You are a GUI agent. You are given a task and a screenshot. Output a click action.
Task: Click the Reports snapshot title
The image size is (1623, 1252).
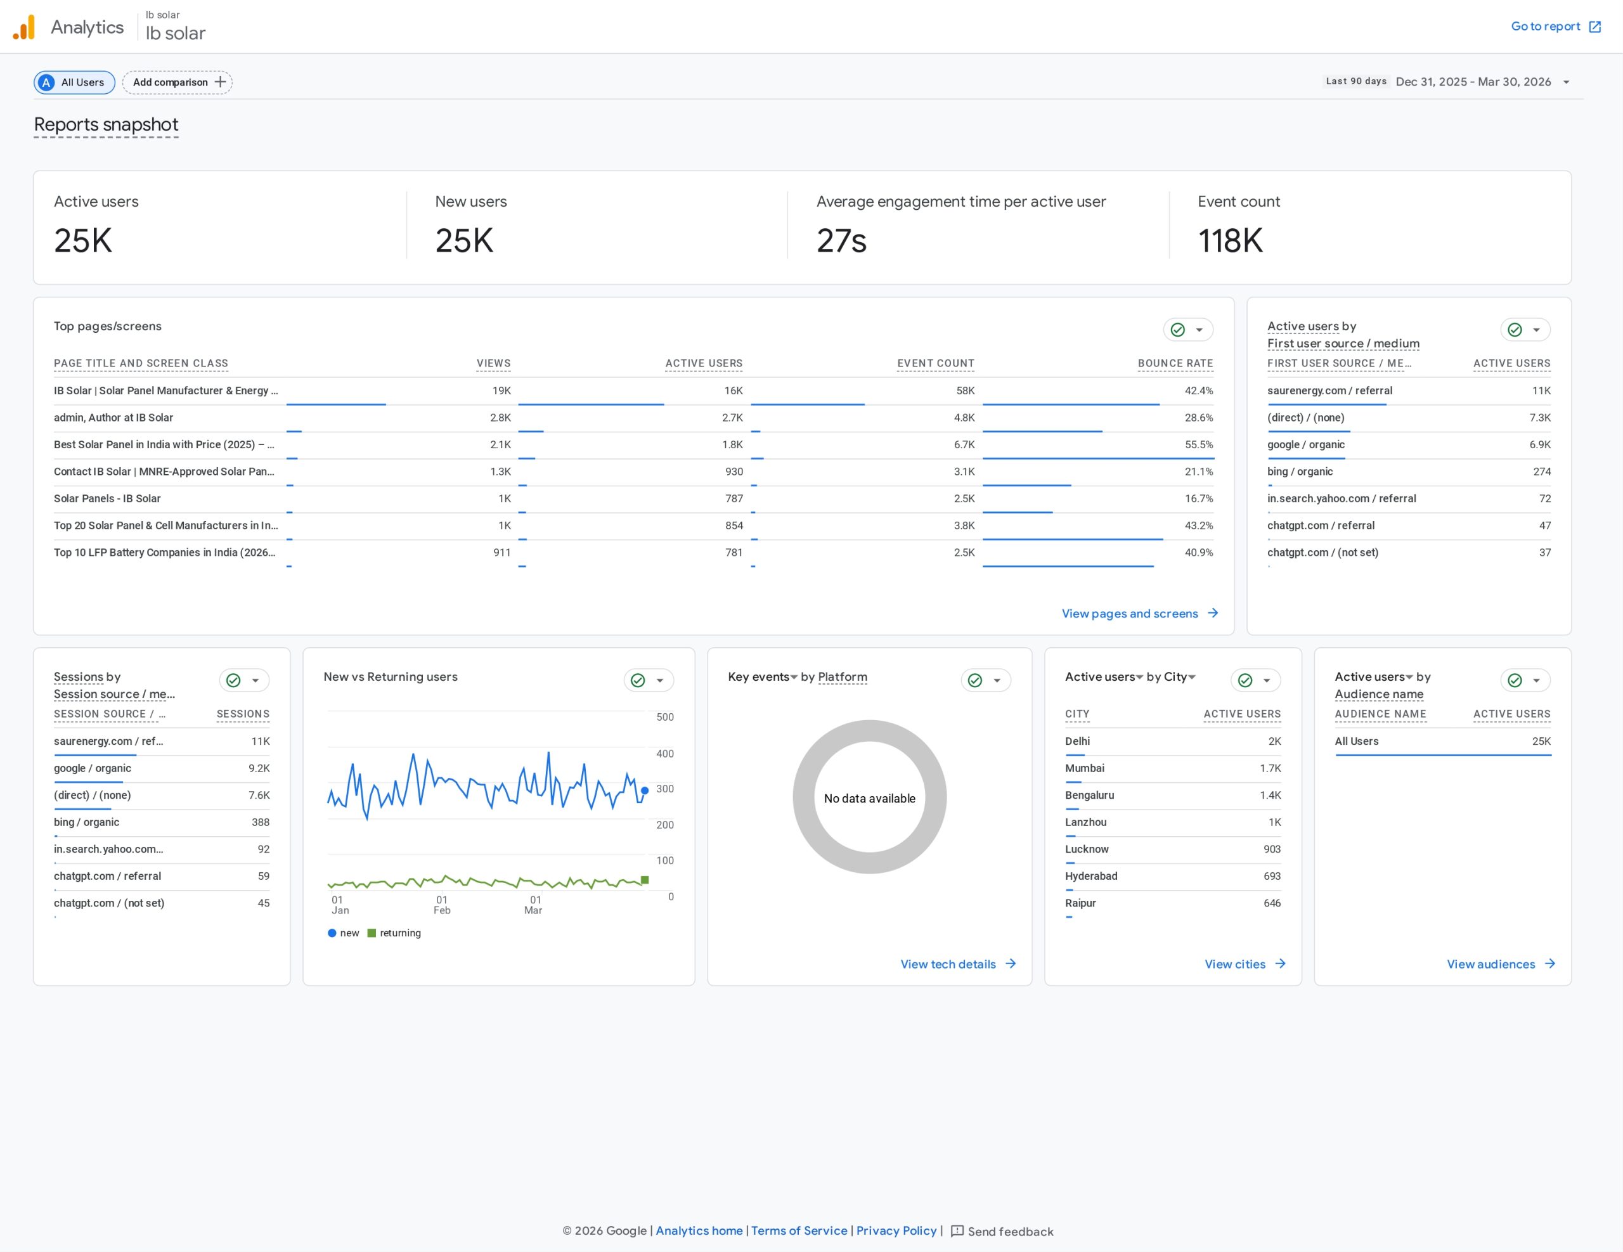click(107, 125)
